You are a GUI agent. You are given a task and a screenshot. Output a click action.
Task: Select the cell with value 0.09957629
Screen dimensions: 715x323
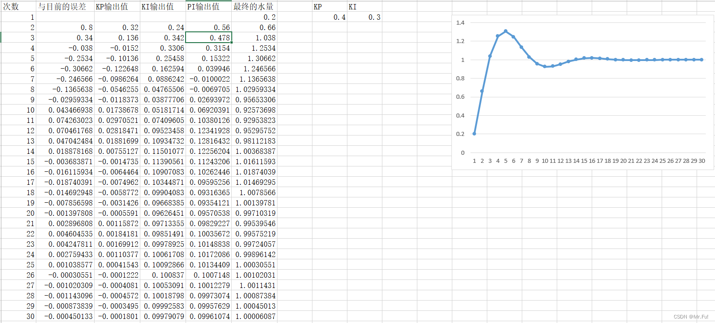coord(209,306)
